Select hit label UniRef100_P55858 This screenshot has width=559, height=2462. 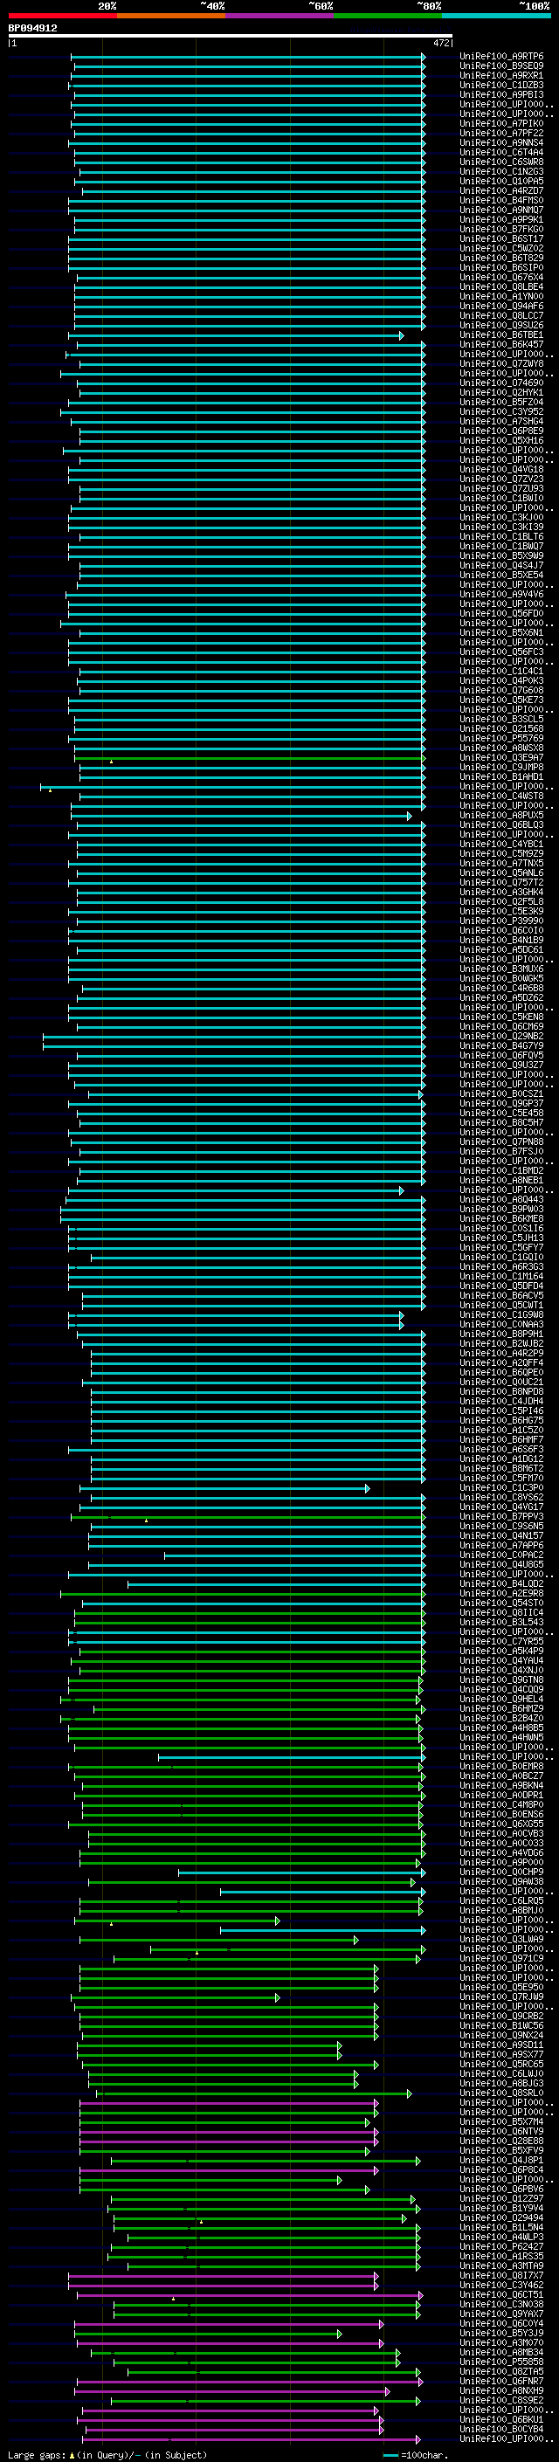click(x=501, y=2362)
